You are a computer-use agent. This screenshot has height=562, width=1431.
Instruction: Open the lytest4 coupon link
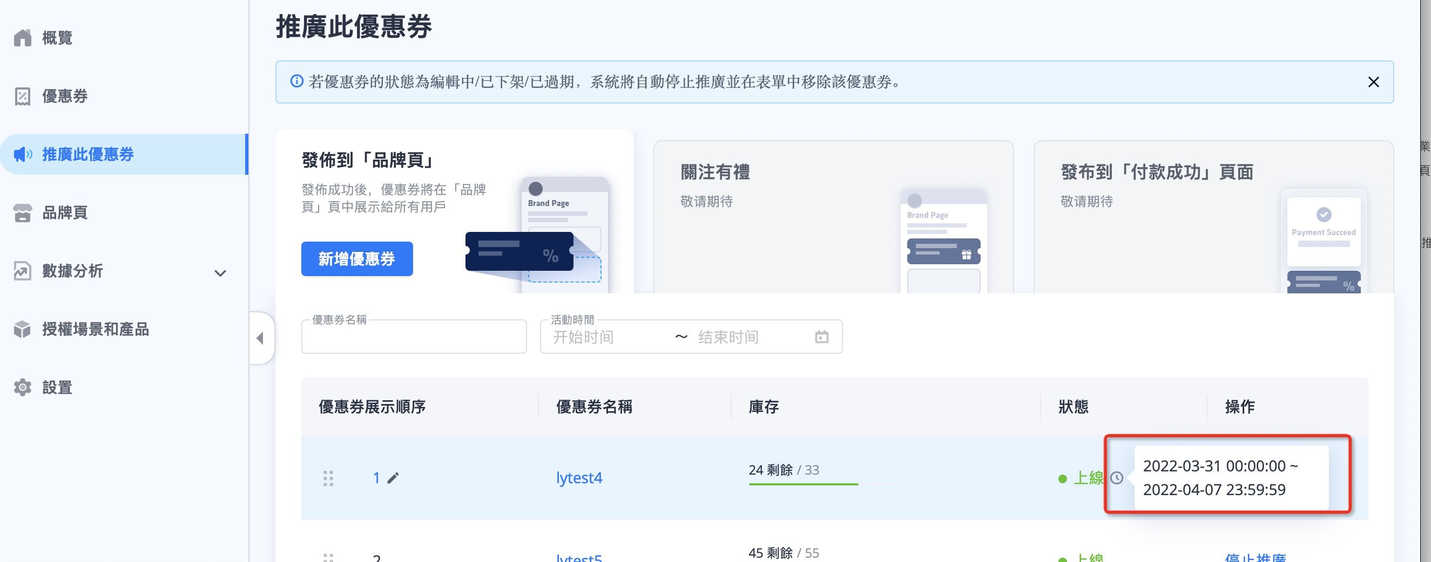579,478
